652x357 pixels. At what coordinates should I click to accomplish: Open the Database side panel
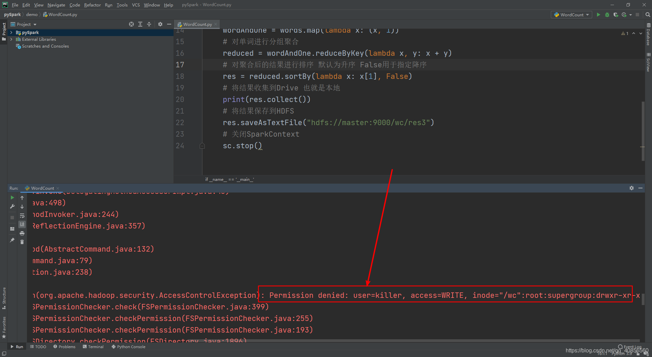(x=648, y=35)
